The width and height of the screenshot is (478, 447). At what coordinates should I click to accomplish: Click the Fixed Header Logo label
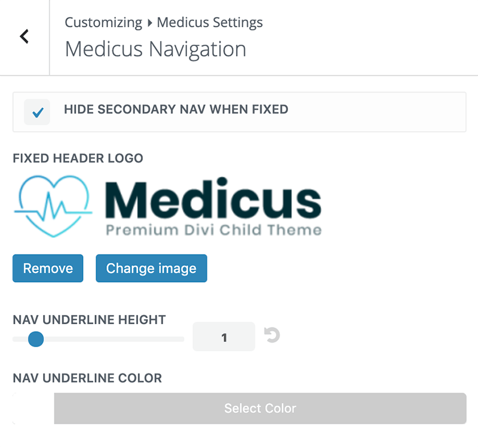point(78,159)
